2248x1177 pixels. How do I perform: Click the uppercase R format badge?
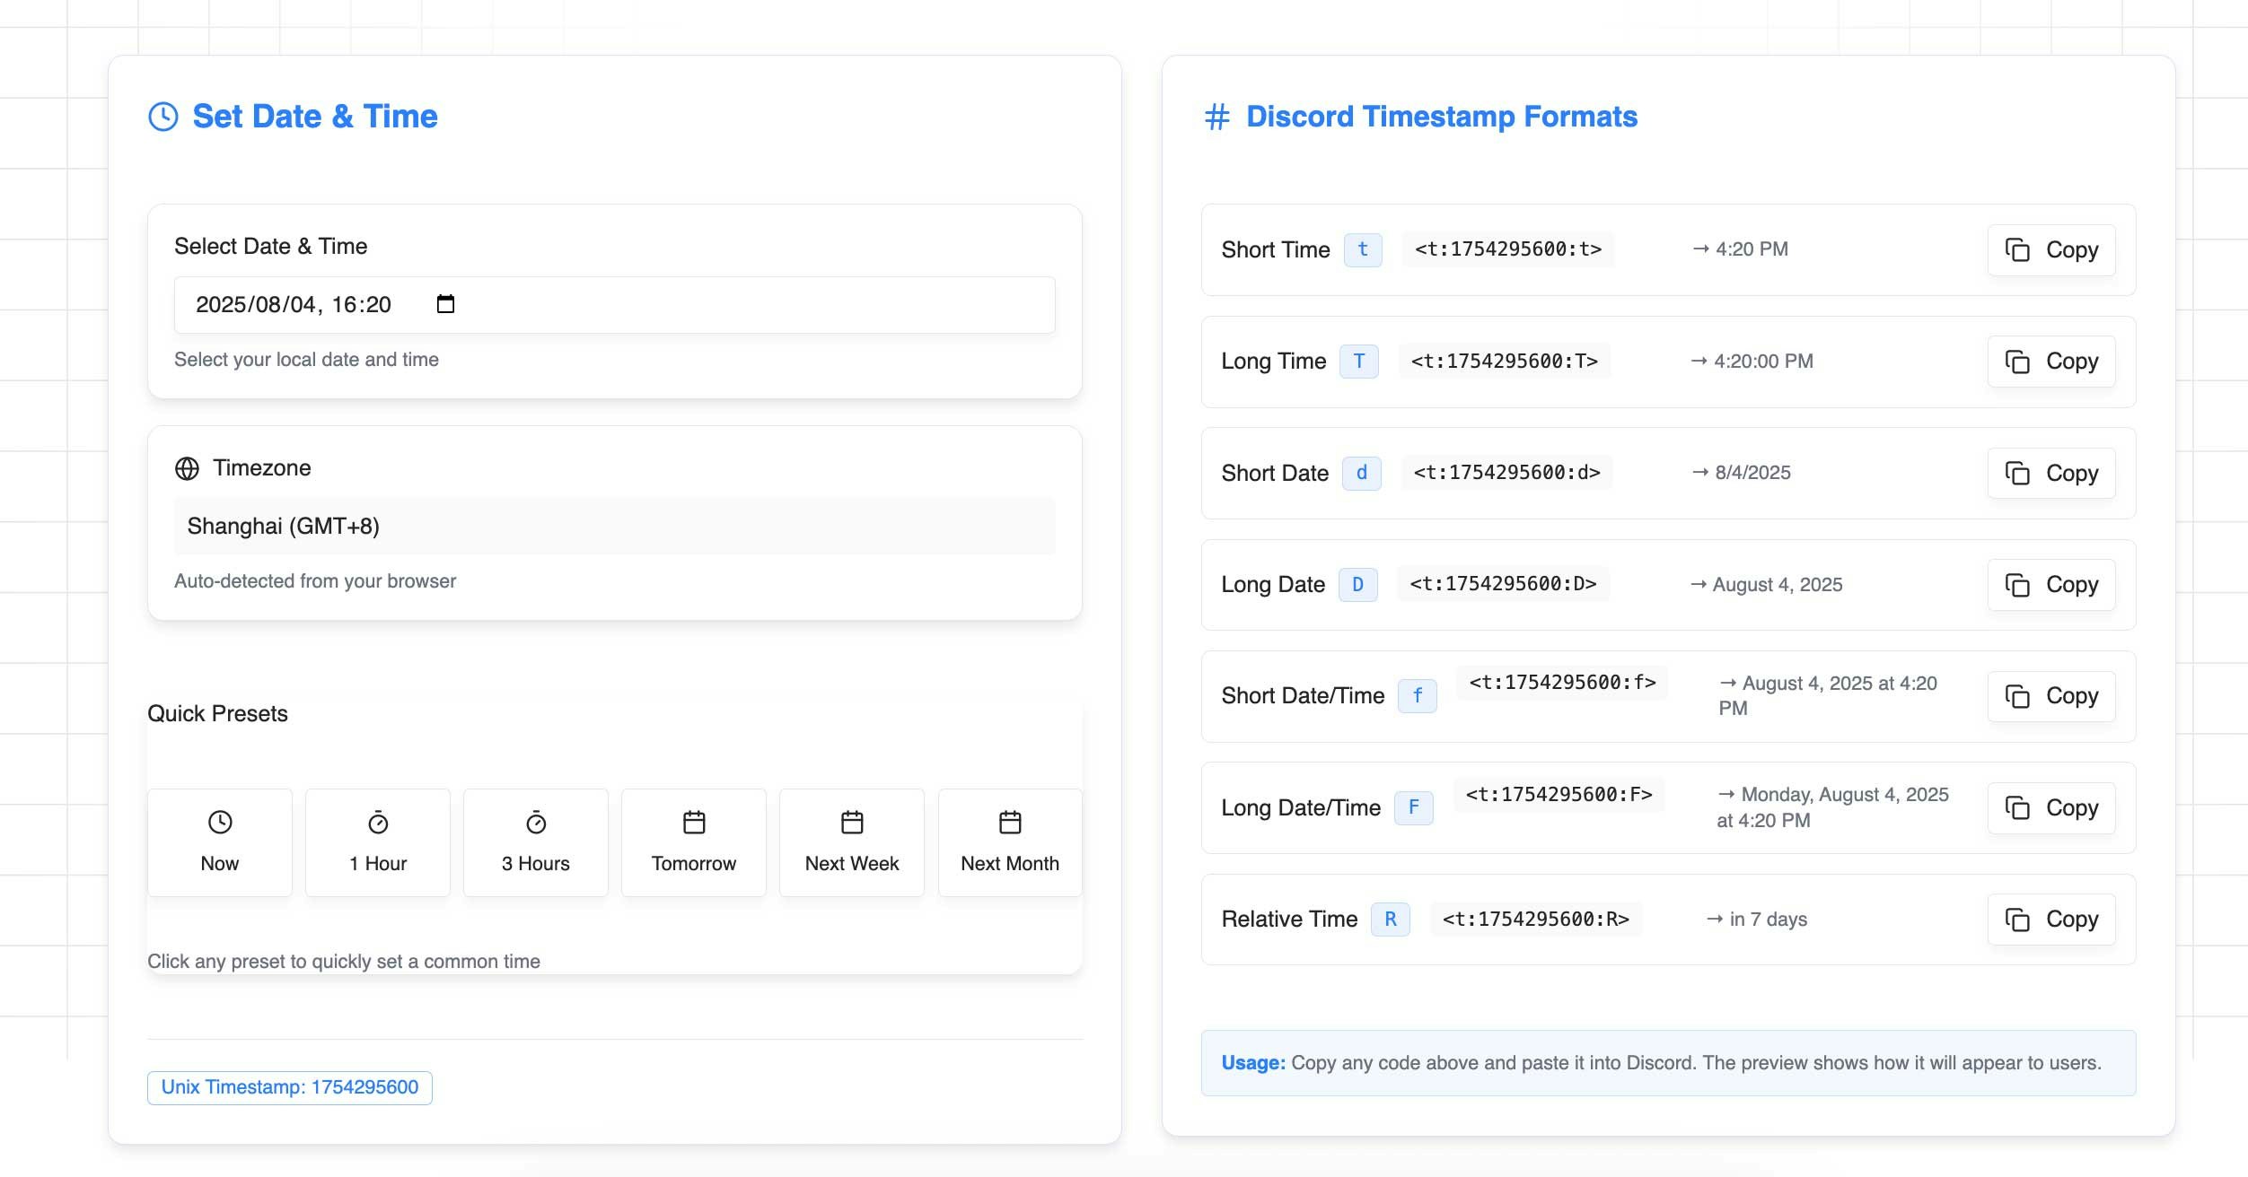click(1391, 920)
